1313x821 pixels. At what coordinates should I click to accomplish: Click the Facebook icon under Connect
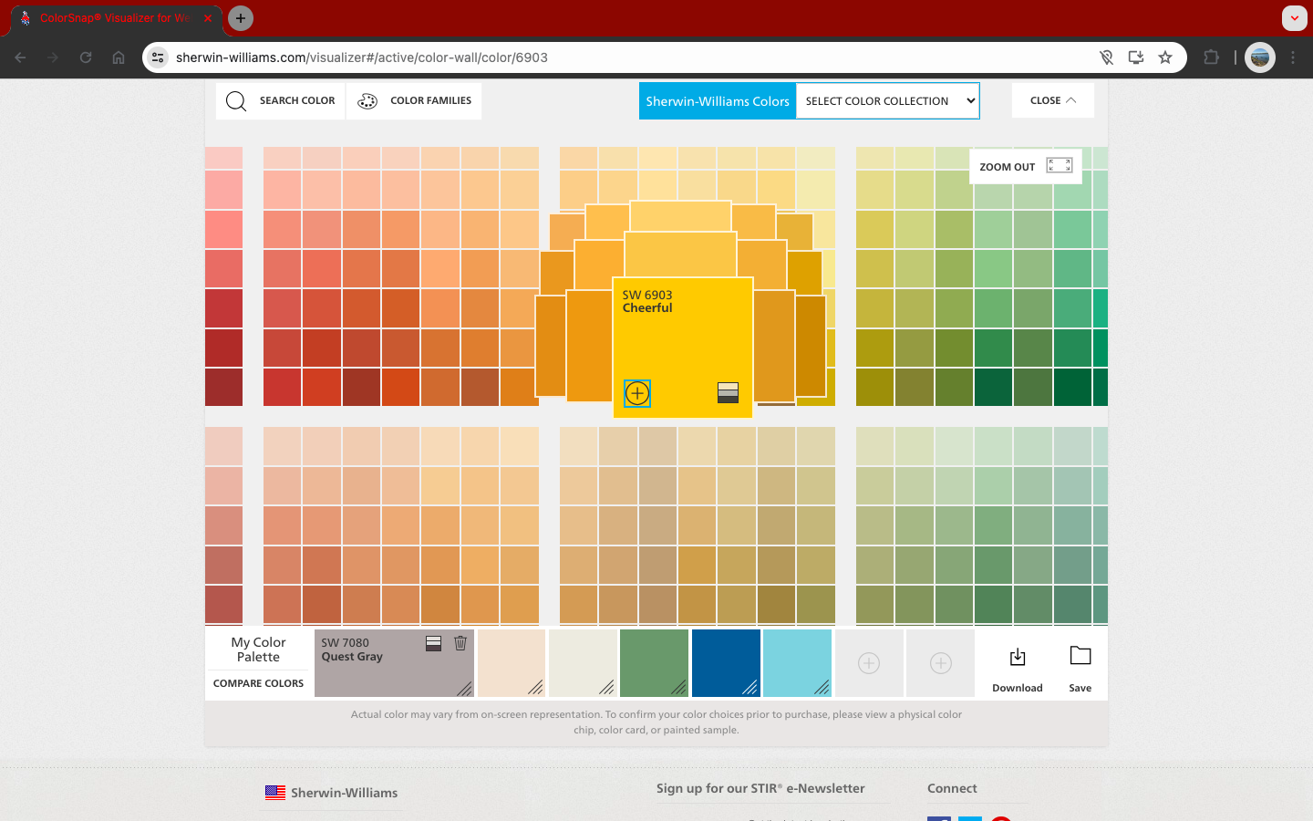pyautogui.click(x=939, y=818)
